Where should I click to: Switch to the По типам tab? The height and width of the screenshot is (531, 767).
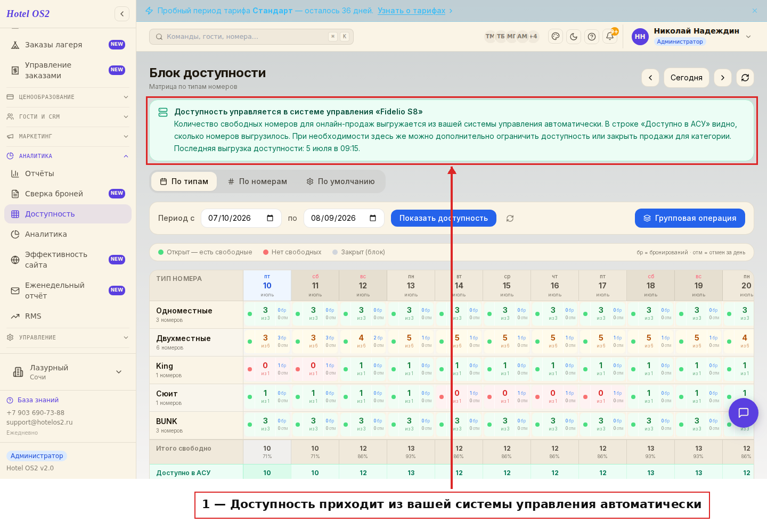(x=184, y=181)
